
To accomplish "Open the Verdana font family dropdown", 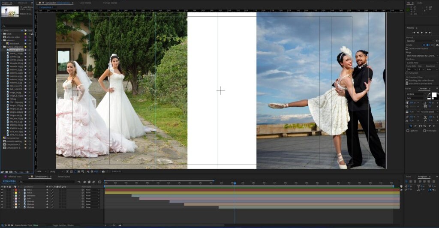I will click(x=416, y=94).
